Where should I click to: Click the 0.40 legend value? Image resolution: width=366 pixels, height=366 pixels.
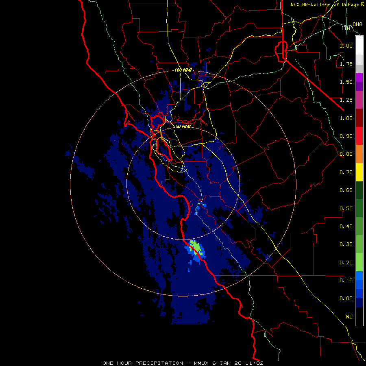coord(346,227)
